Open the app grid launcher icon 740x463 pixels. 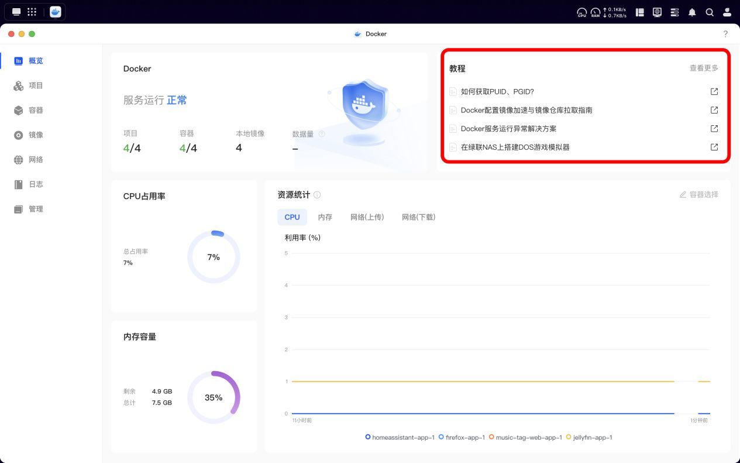pos(32,12)
